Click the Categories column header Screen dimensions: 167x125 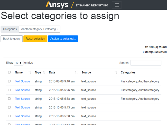[128, 72]
